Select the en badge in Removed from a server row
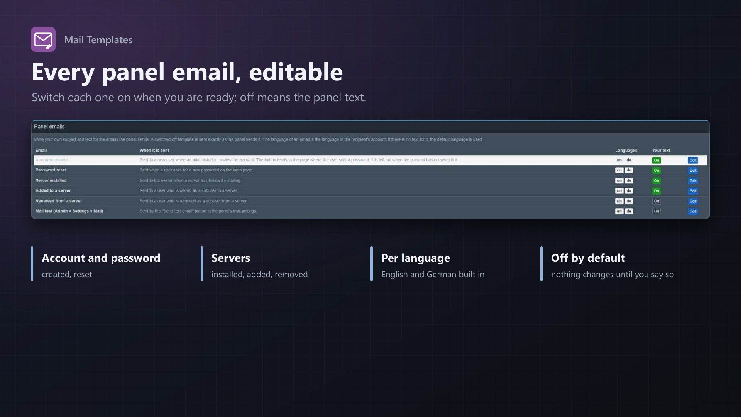This screenshot has height=417, width=741. point(619,201)
